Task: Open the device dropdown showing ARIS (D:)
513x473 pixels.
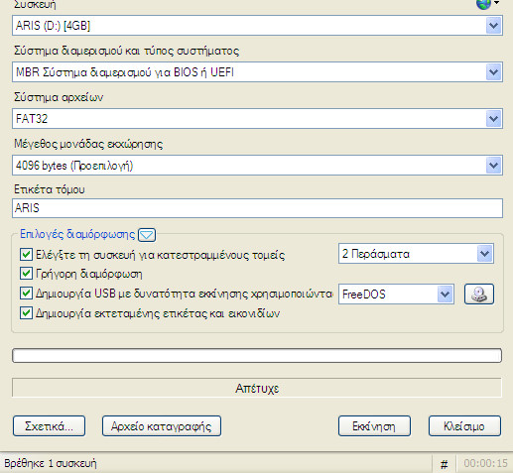Action: click(x=257, y=26)
